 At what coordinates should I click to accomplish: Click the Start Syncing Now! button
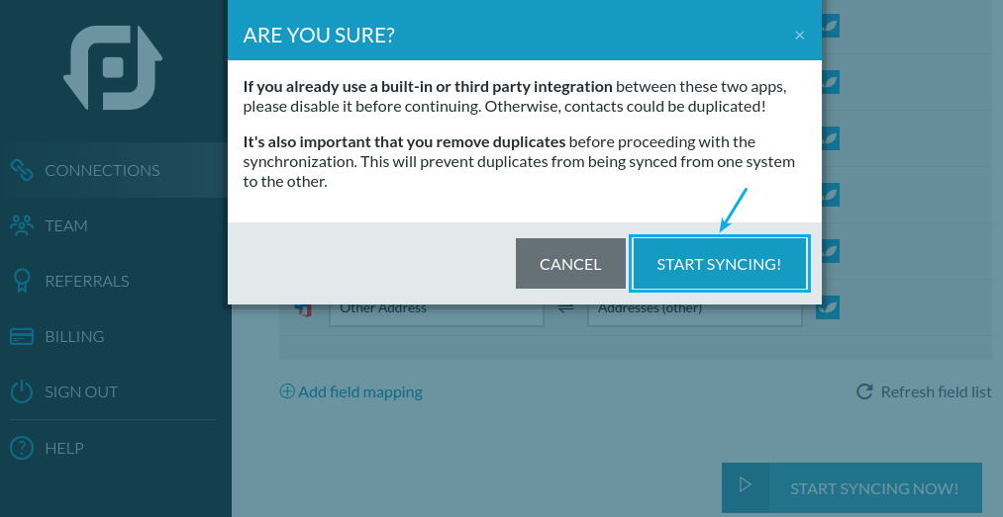pos(853,488)
